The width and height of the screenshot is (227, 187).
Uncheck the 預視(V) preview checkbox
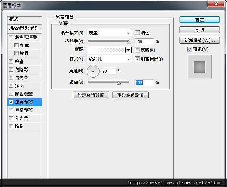point(190,49)
